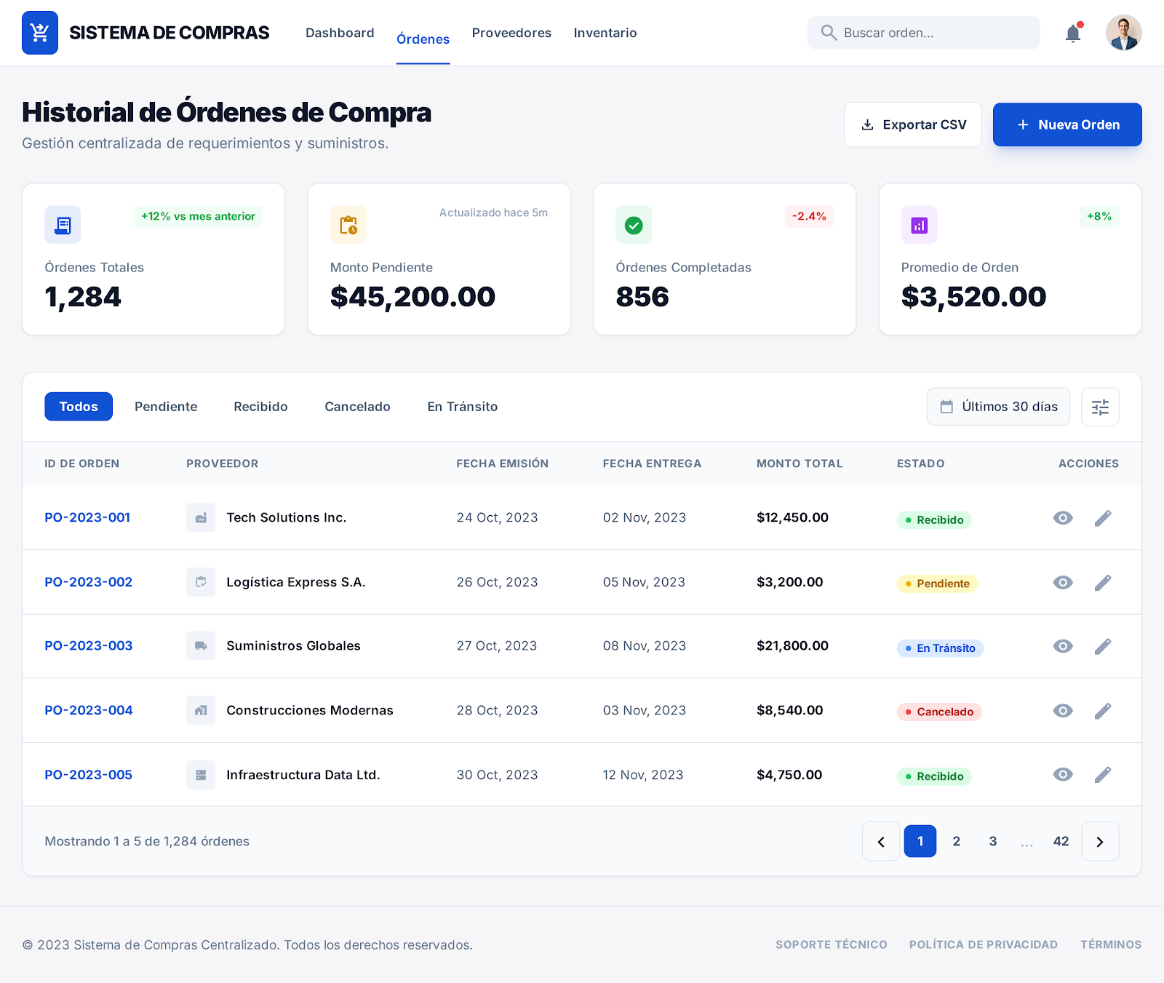The width and height of the screenshot is (1164, 983).
Task: Focus the Buscar orden search field
Action: (931, 33)
